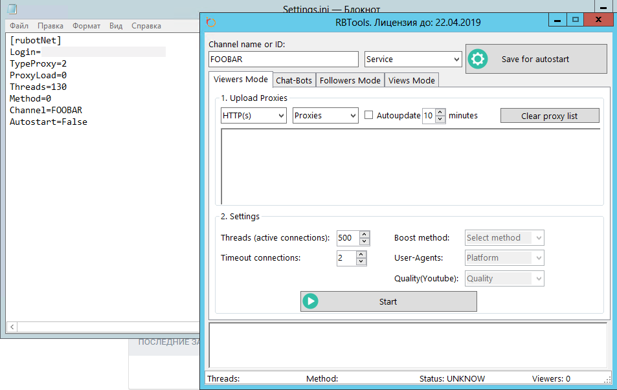The width and height of the screenshot is (617, 390).
Task: Increase Autoupdate minutes with up arrow
Action: (440, 112)
